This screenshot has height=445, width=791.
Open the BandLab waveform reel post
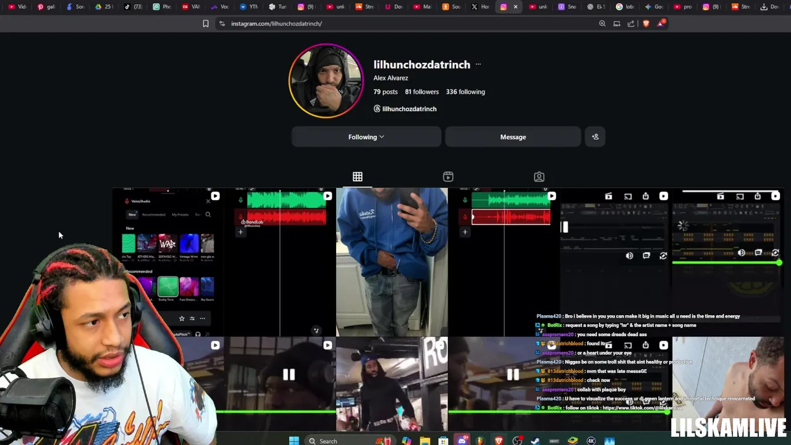pos(279,262)
